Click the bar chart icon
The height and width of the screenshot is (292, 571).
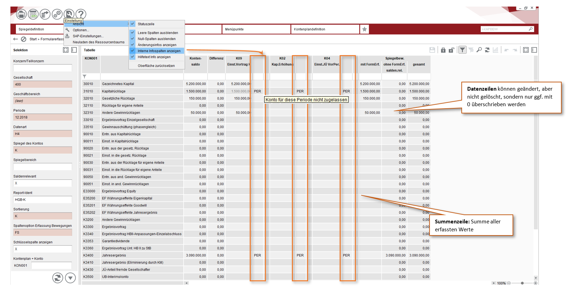(x=496, y=50)
